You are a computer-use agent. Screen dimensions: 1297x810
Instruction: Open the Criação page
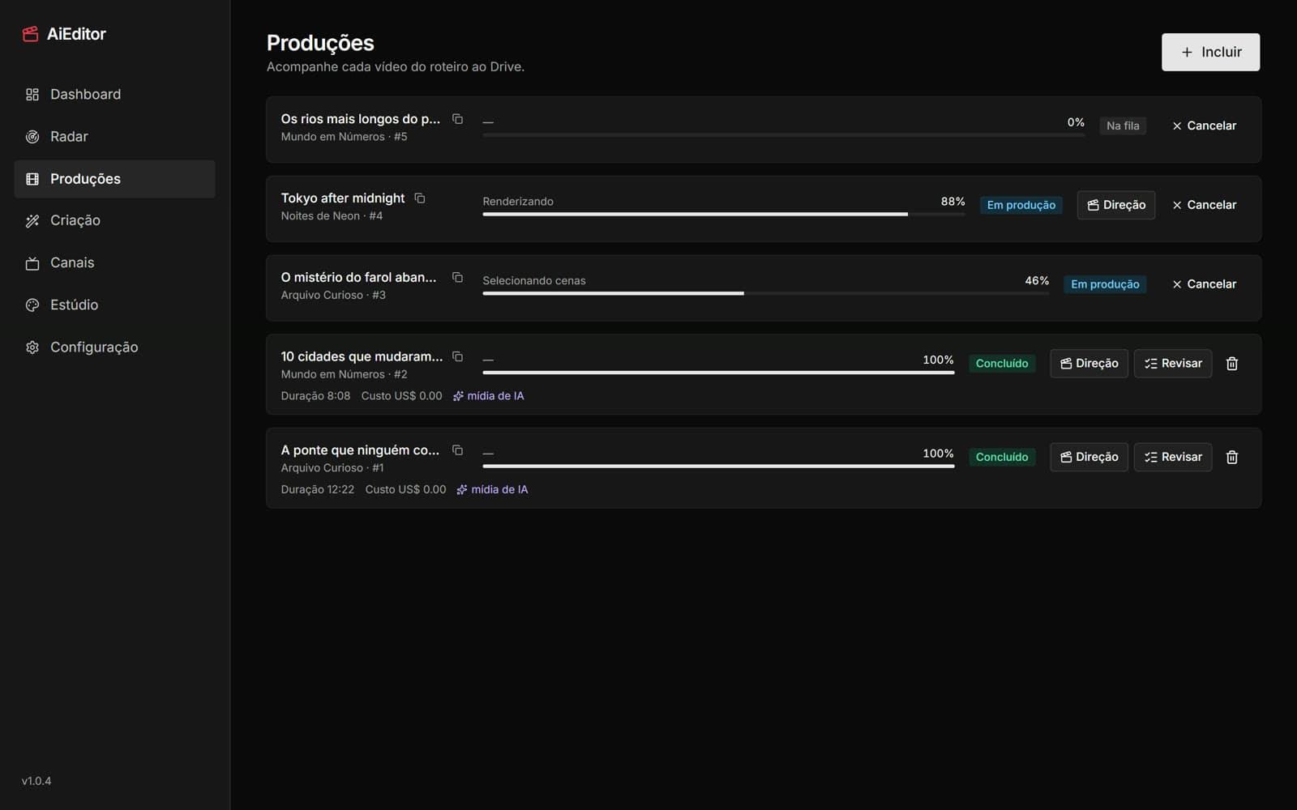pyautogui.click(x=114, y=220)
